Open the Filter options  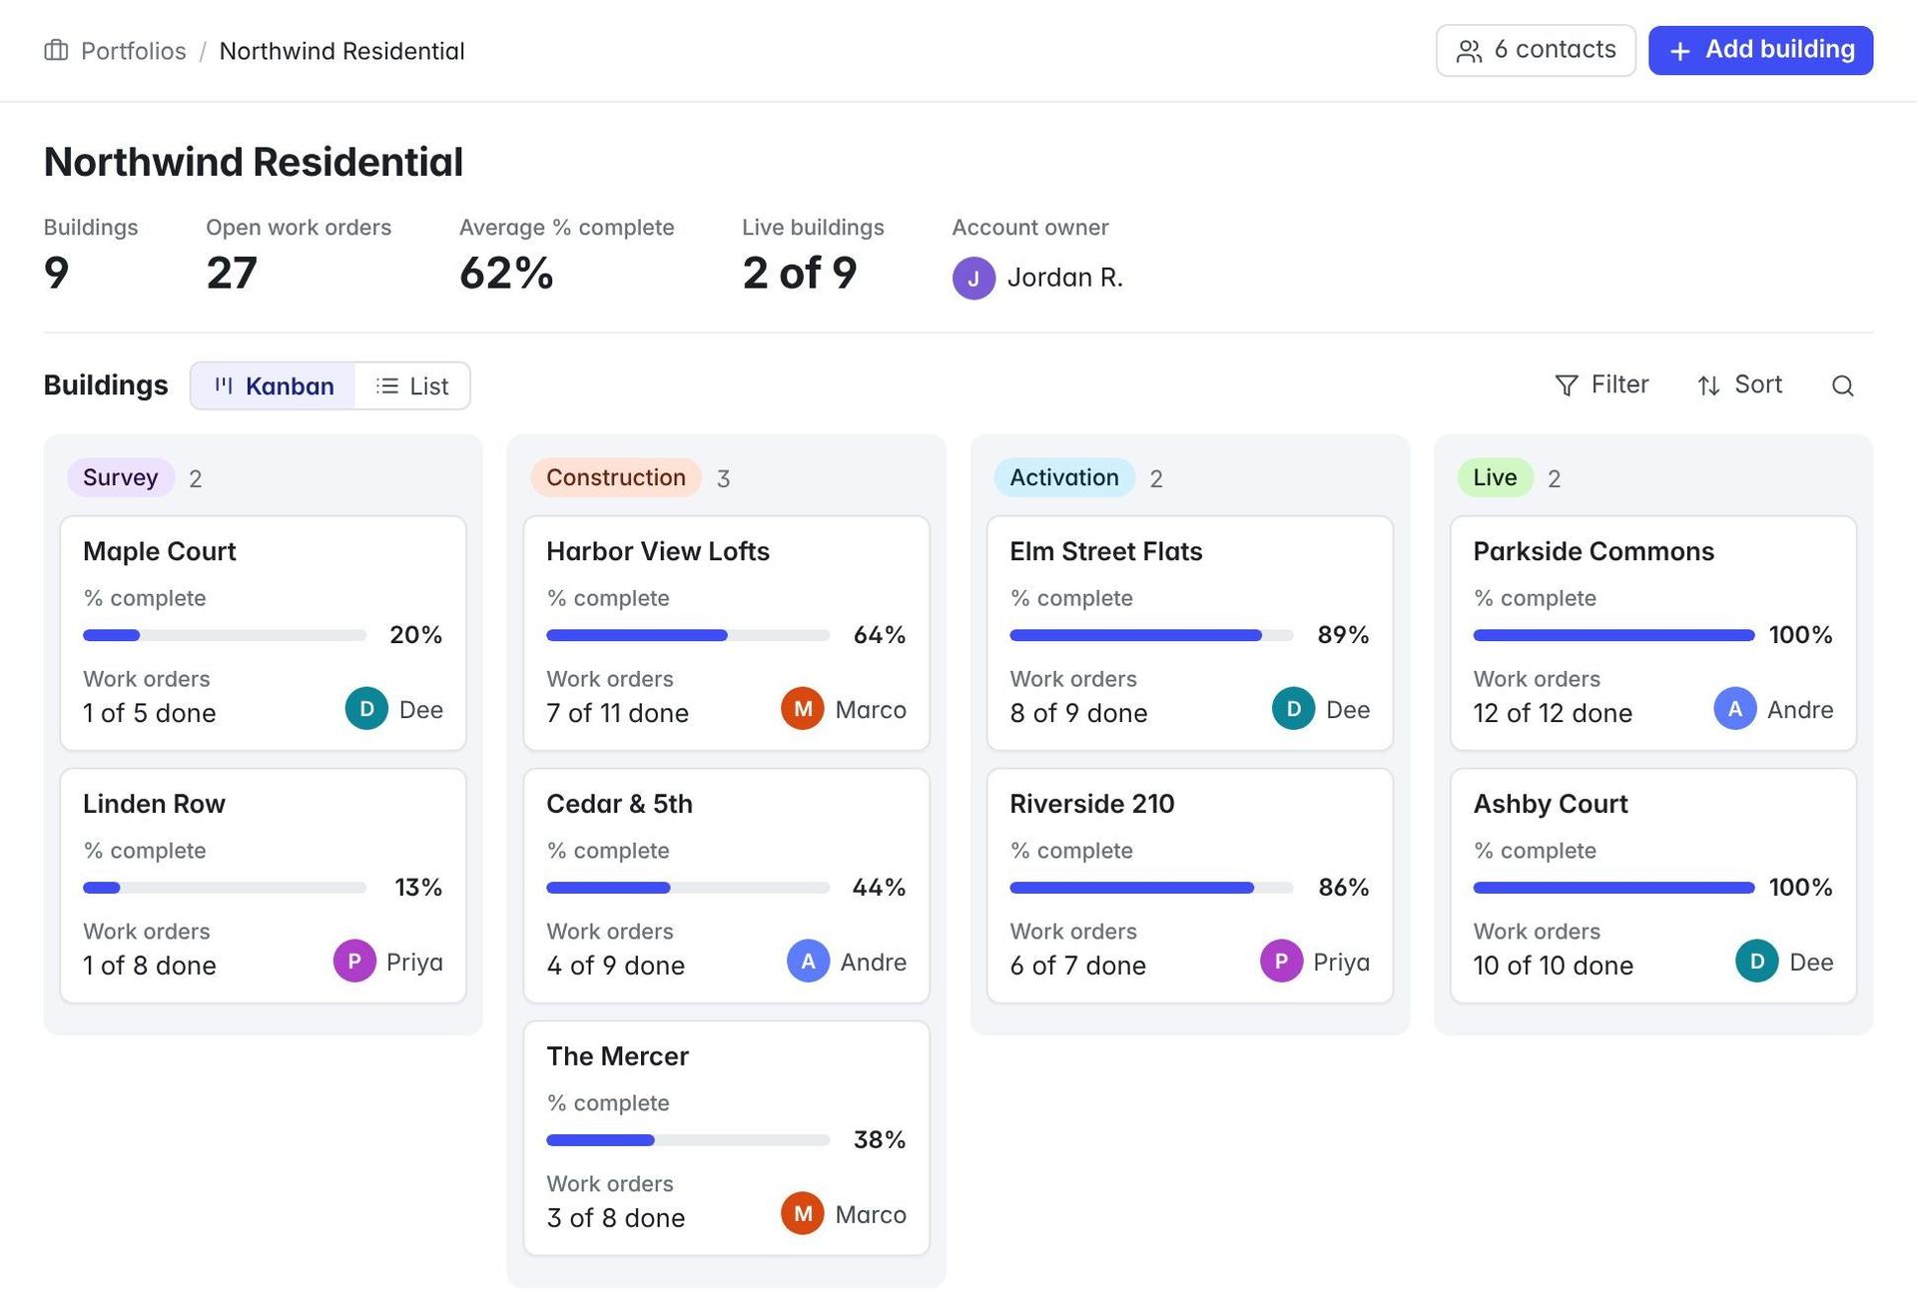1601,385
